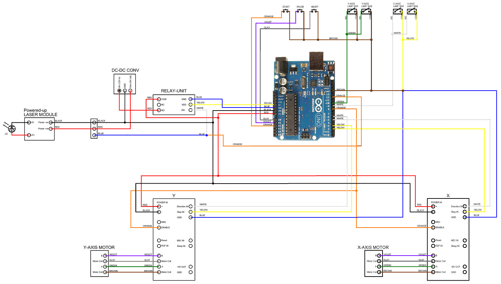Click the ABORT push button symbol
The width and height of the screenshot is (501, 284).
point(314,11)
